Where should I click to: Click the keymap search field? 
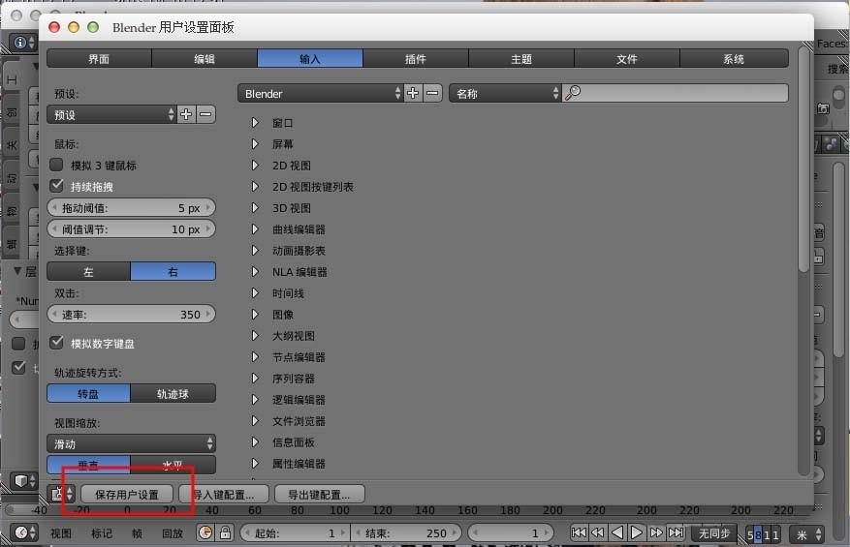(x=675, y=93)
